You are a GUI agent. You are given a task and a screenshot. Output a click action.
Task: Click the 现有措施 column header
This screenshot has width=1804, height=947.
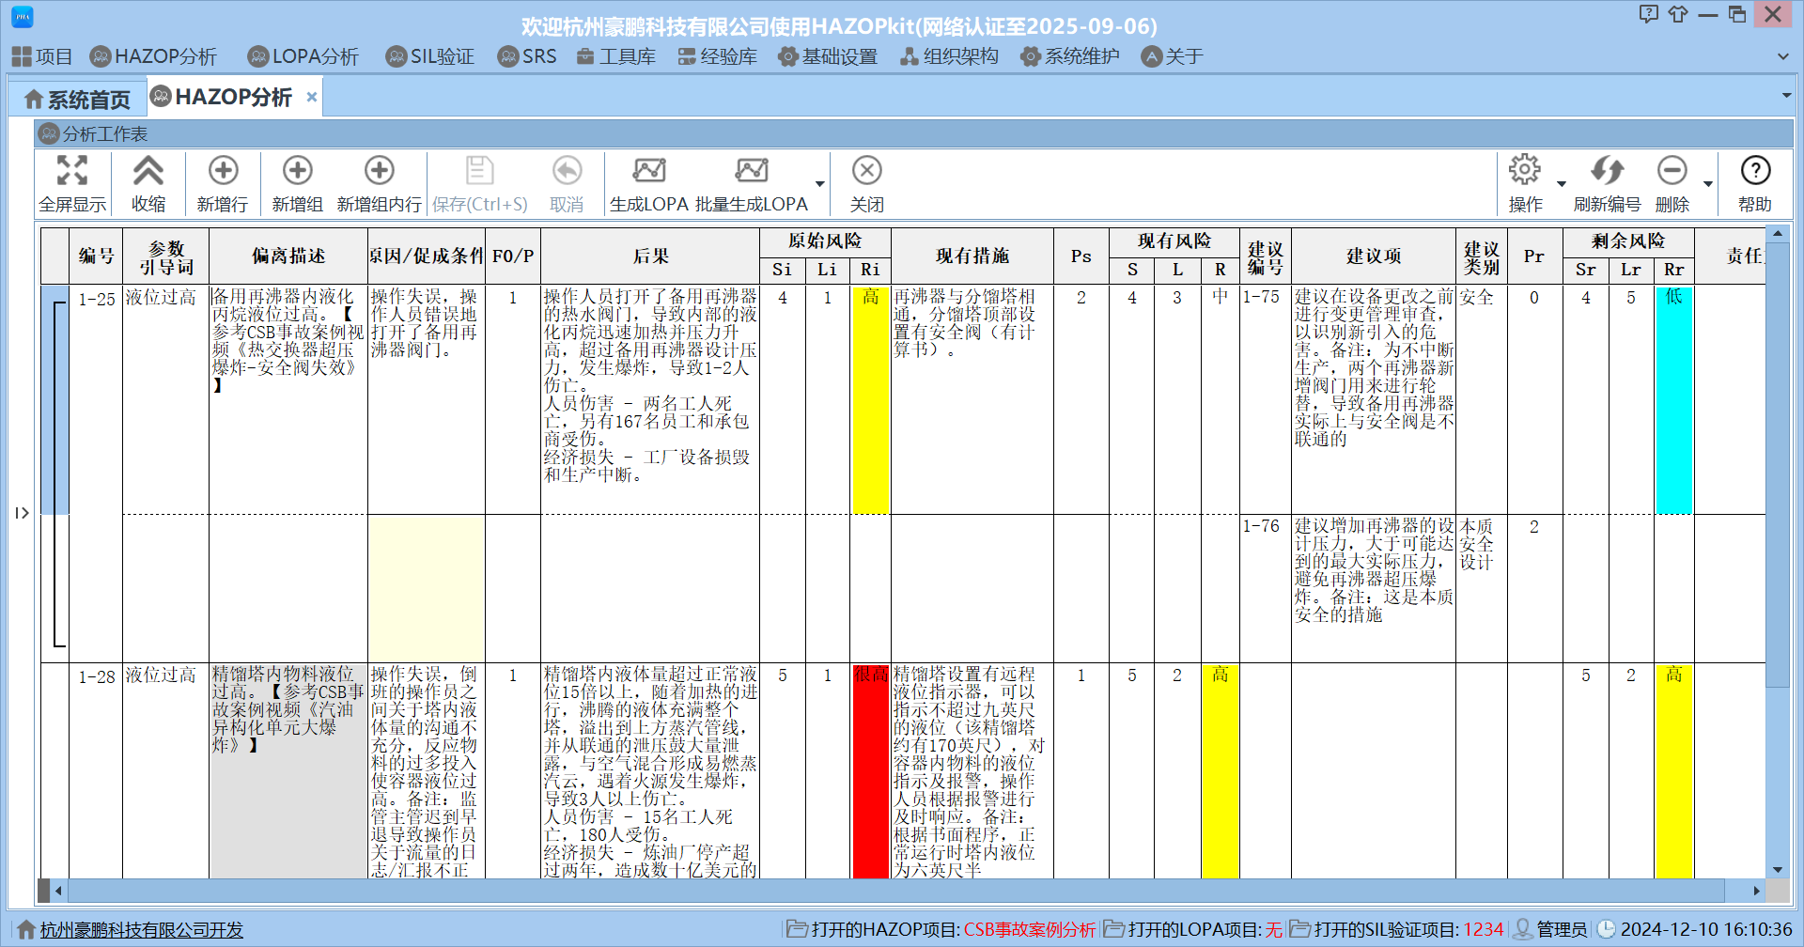pyautogui.click(x=972, y=256)
